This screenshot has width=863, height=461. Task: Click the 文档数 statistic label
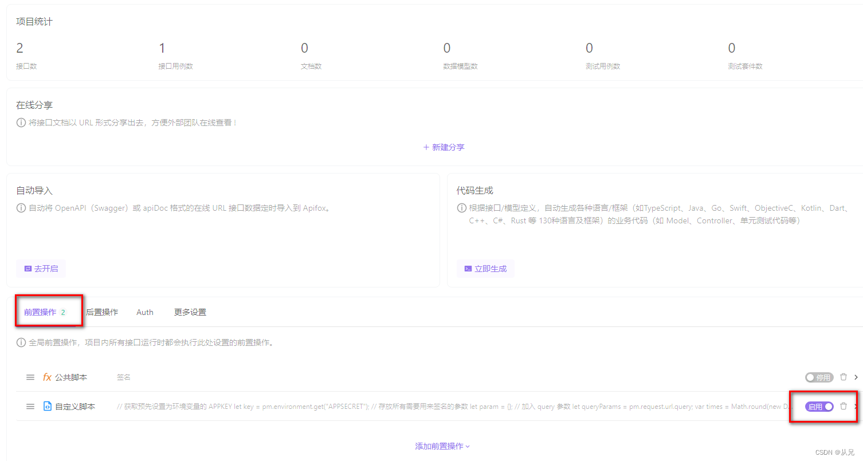coord(311,66)
